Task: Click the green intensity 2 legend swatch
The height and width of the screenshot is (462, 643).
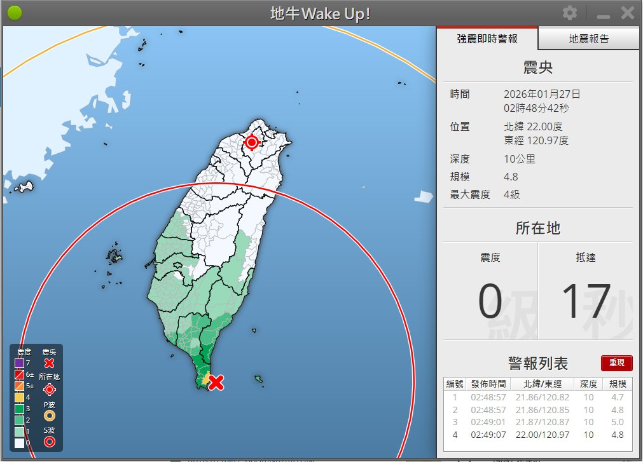Action: 19,420
